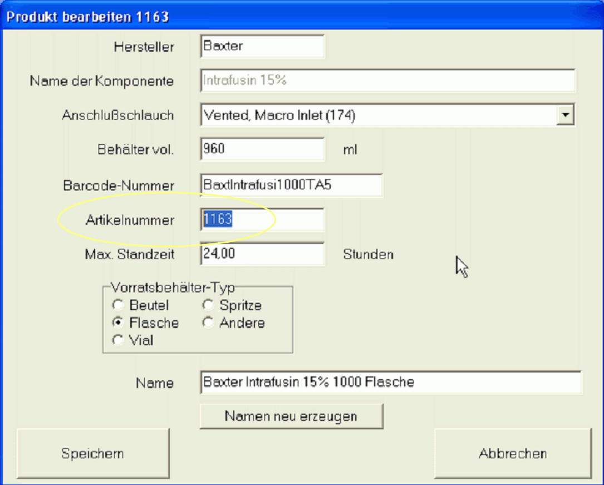Viewport: 604px width, 485px height.
Task: Click the Max. Standzeit label
Action: 129,254
